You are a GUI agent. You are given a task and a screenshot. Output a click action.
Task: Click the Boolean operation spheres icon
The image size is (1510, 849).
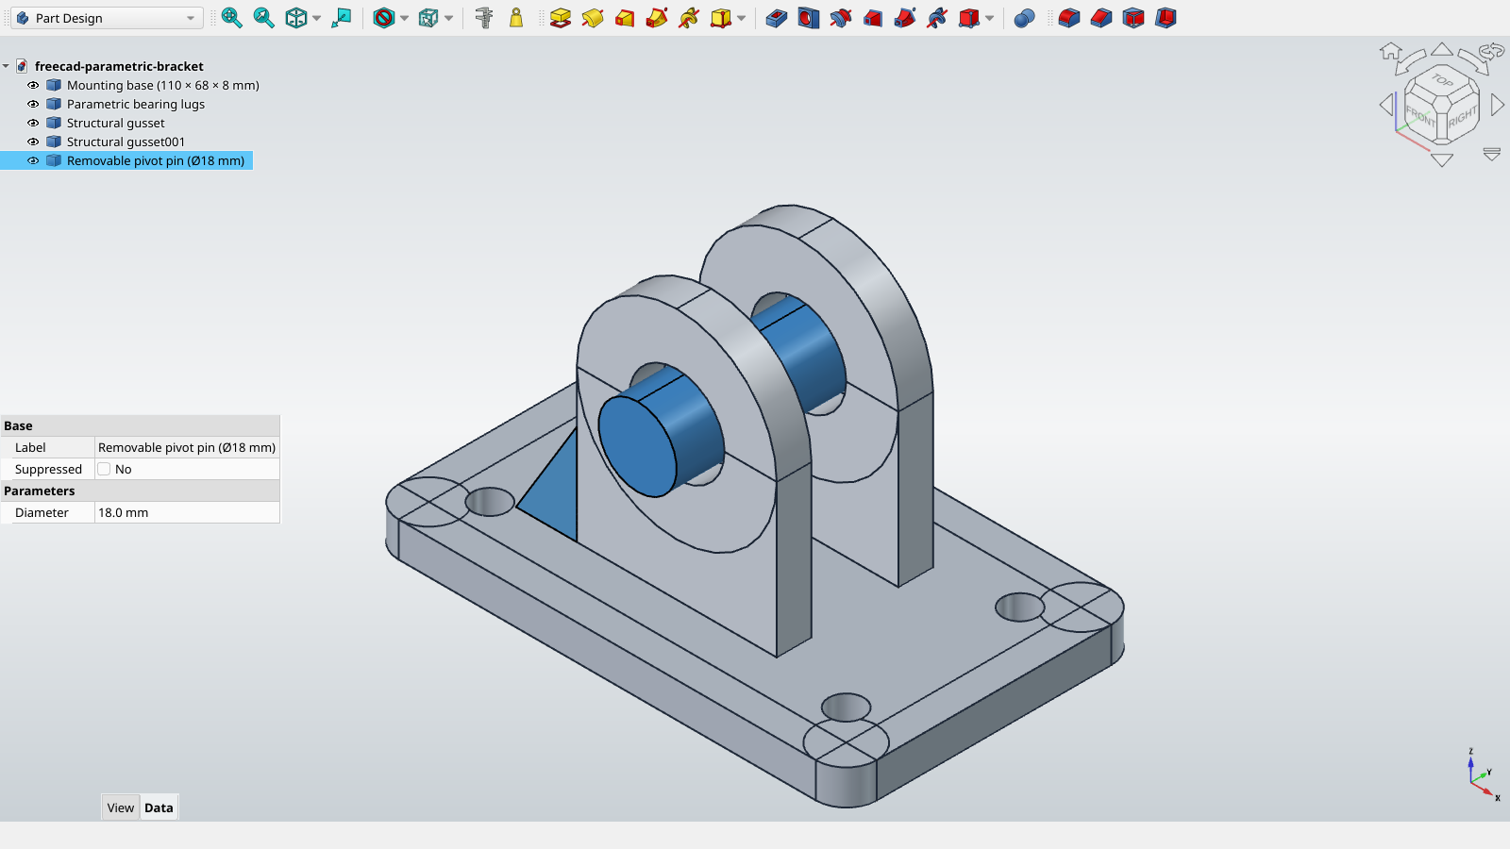click(x=1025, y=18)
